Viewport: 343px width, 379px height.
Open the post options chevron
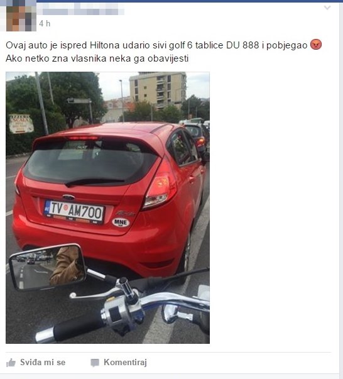327,8
